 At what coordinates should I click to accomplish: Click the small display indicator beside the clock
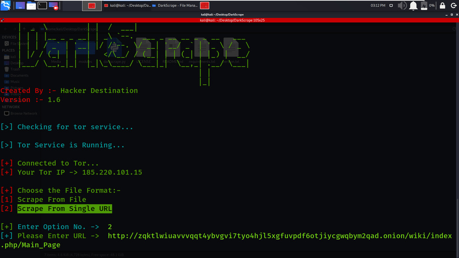click(391, 6)
